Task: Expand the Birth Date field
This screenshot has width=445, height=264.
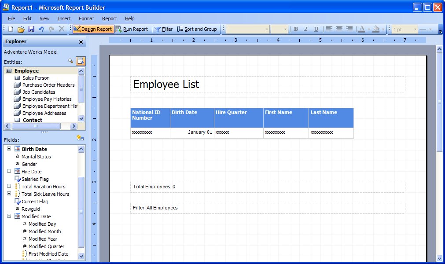Action: click(x=9, y=149)
